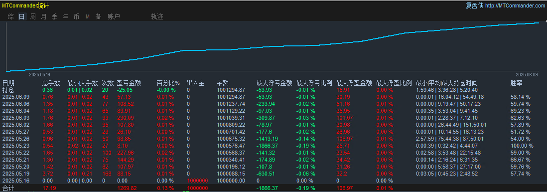Click the MTCommander统计 window title
Image resolution: width=547 pixels, height=192 pixels.
pos(25,5)
